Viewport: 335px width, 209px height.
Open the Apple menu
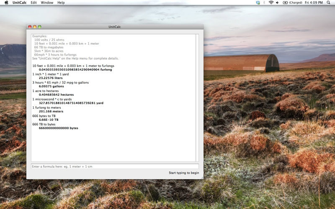[x=6, y=3]
